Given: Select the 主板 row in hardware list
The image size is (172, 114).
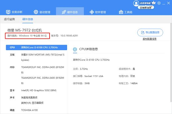Looking at the screenshot, I should tap(36, 57).
